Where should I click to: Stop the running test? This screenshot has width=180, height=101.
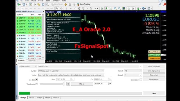pyautogui.click(x=154, y=93)
